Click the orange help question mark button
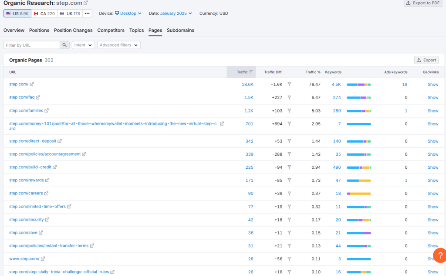The width and height of the screenshot is (446, 276). (439, 255)
